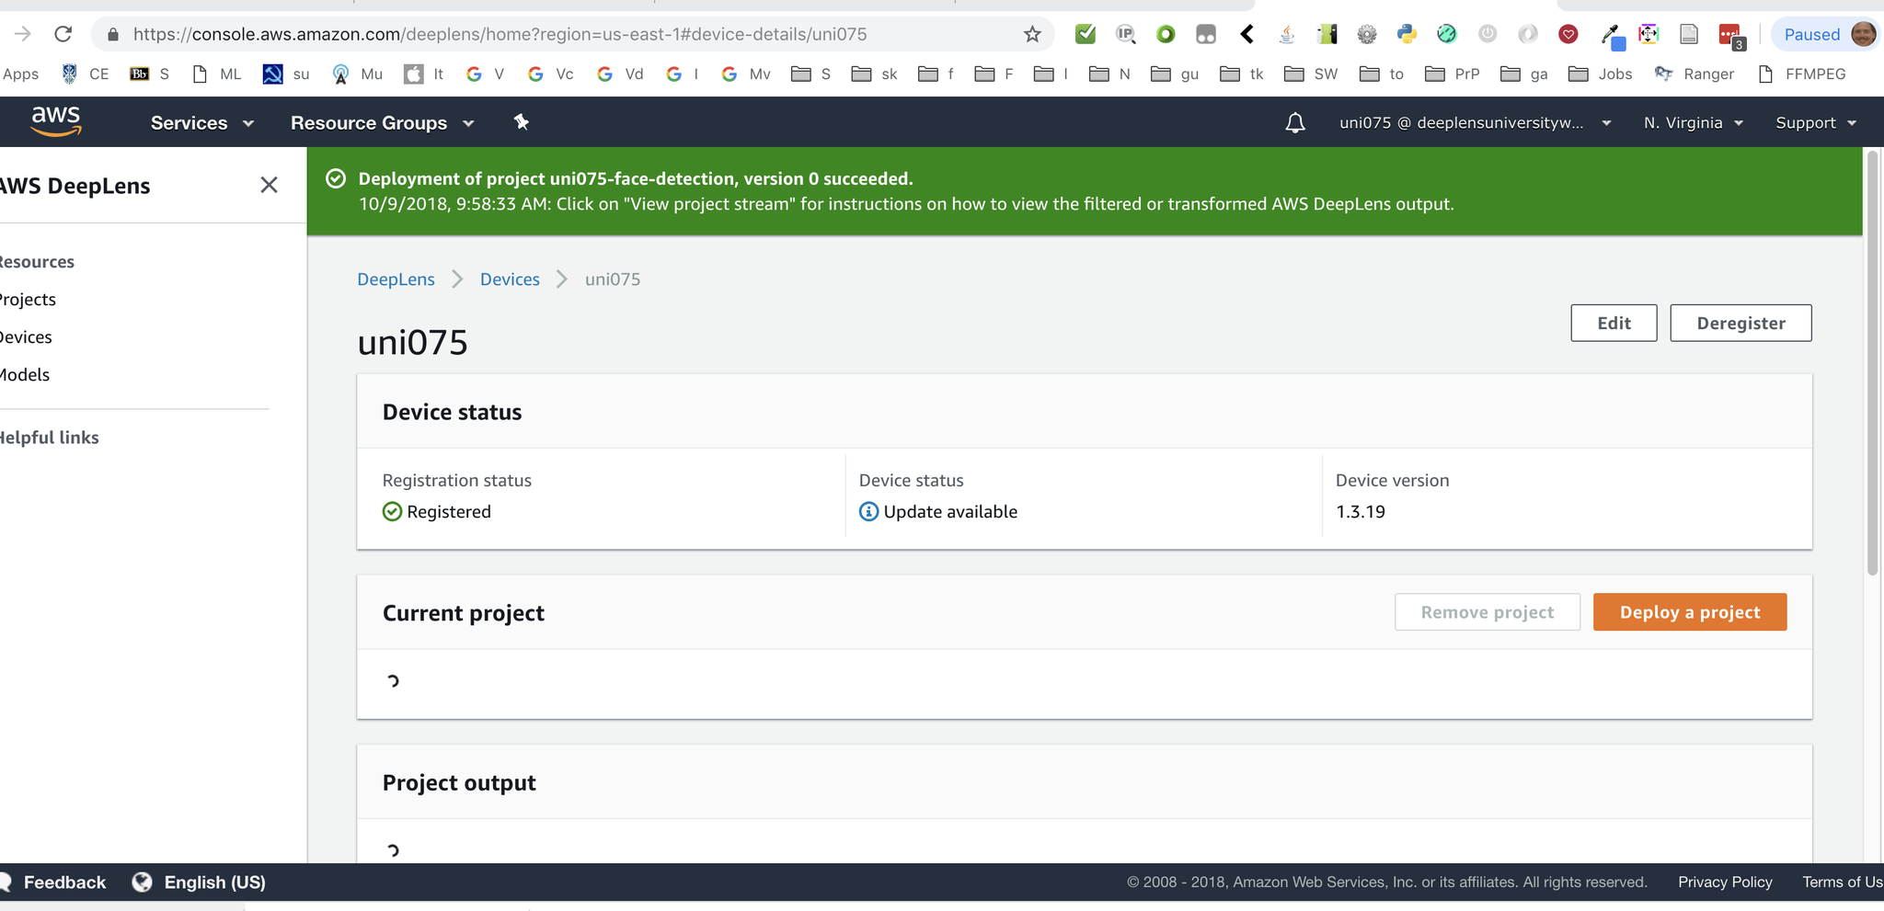Go to Devices in the sidebar
Viewport: 1884px width, 911px height.
(x=26, y=336)
